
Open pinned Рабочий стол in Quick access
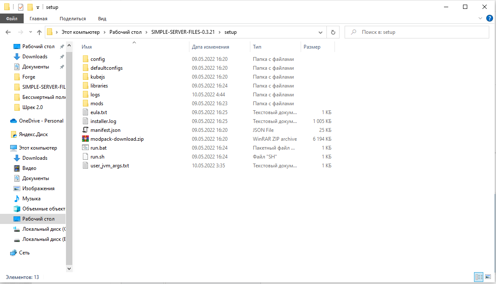[x=38, y=46]
